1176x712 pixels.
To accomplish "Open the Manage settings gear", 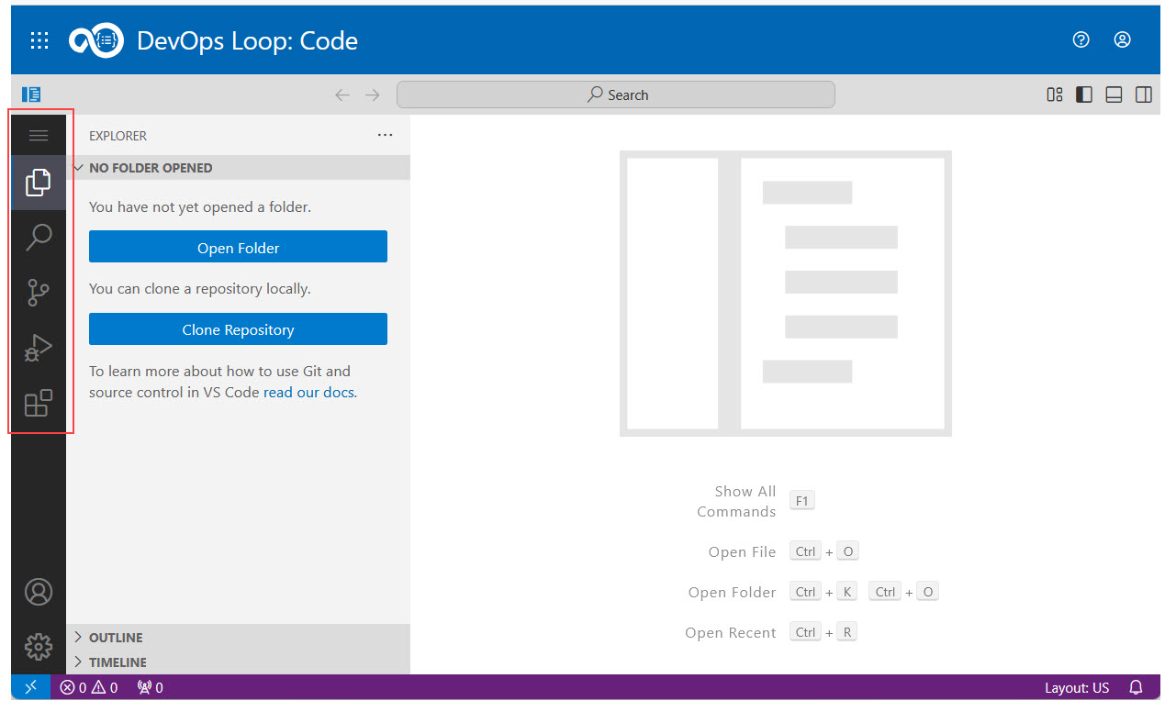I will [39, 646].
